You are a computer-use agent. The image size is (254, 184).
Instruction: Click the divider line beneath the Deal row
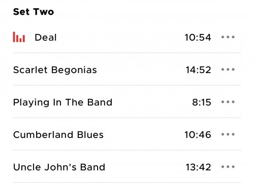pos(127,53)
